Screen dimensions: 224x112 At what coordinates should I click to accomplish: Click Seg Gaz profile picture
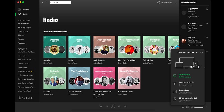tap(184, 41)
